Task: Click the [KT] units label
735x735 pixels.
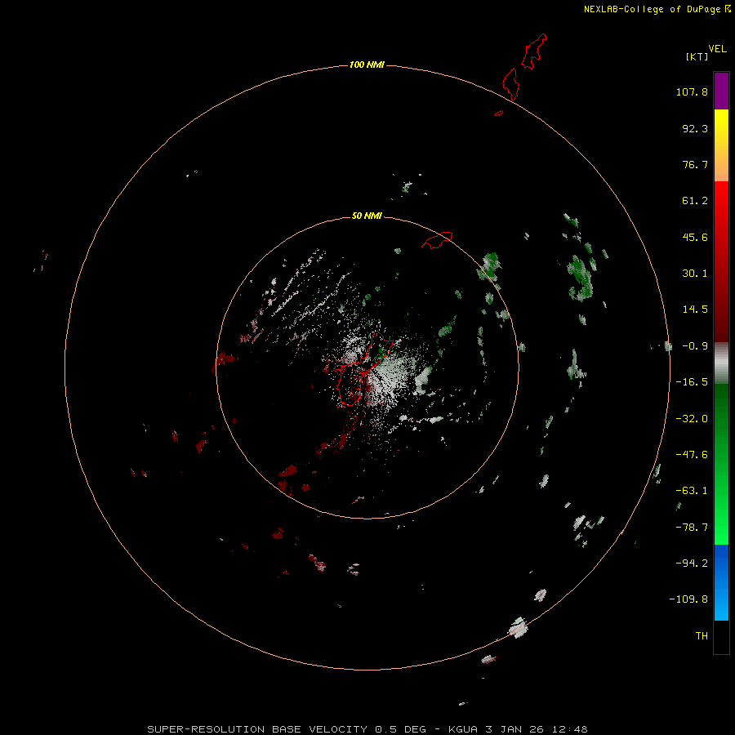Action: coord(697,56)
